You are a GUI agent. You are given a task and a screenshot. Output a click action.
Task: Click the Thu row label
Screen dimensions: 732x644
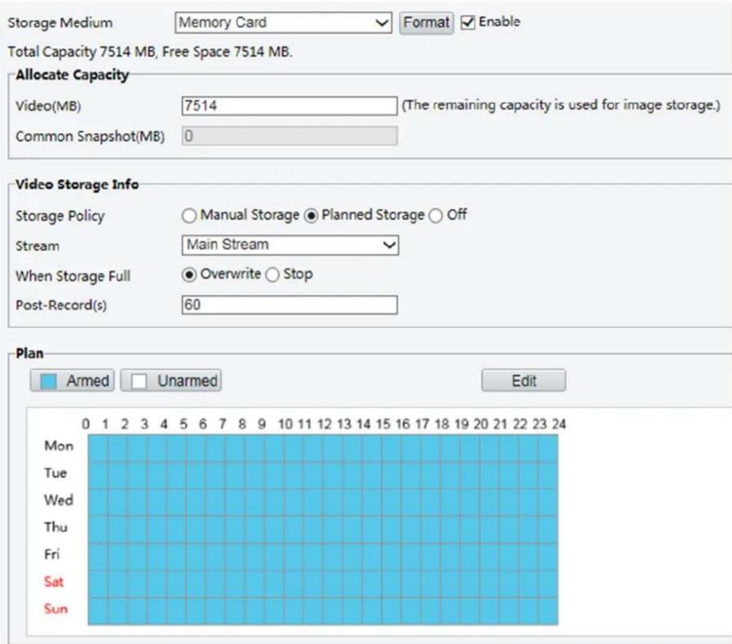coord(56,527)
